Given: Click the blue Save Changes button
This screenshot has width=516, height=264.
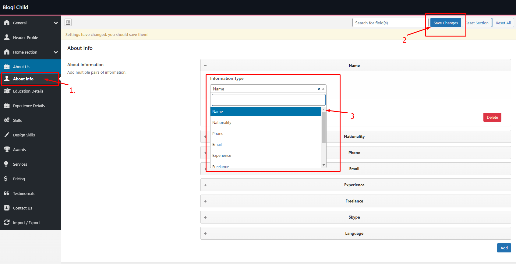Looking at the screenshot, I should tap(445, 23).
